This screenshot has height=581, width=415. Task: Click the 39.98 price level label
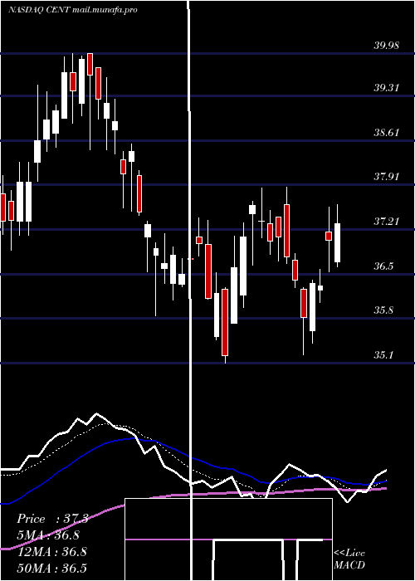pos(387,46)
